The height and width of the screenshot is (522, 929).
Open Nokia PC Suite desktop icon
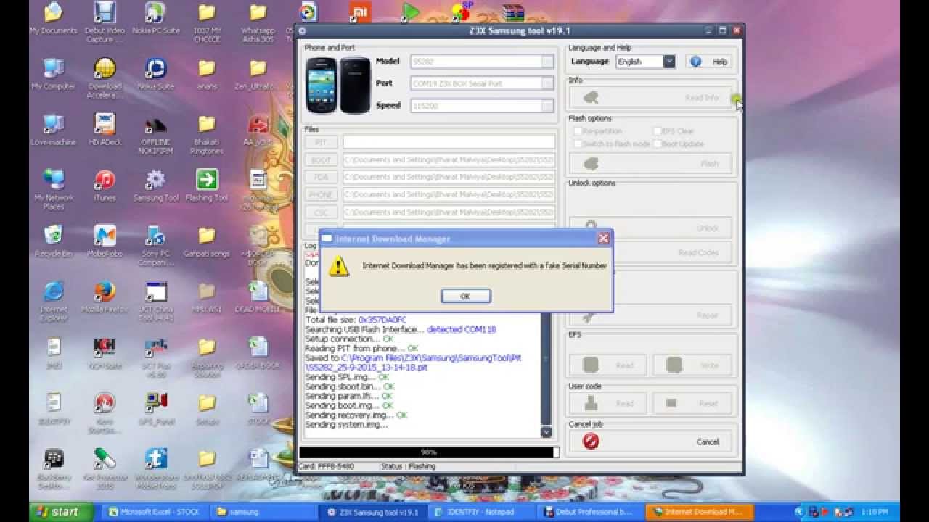tap(155, 19)
